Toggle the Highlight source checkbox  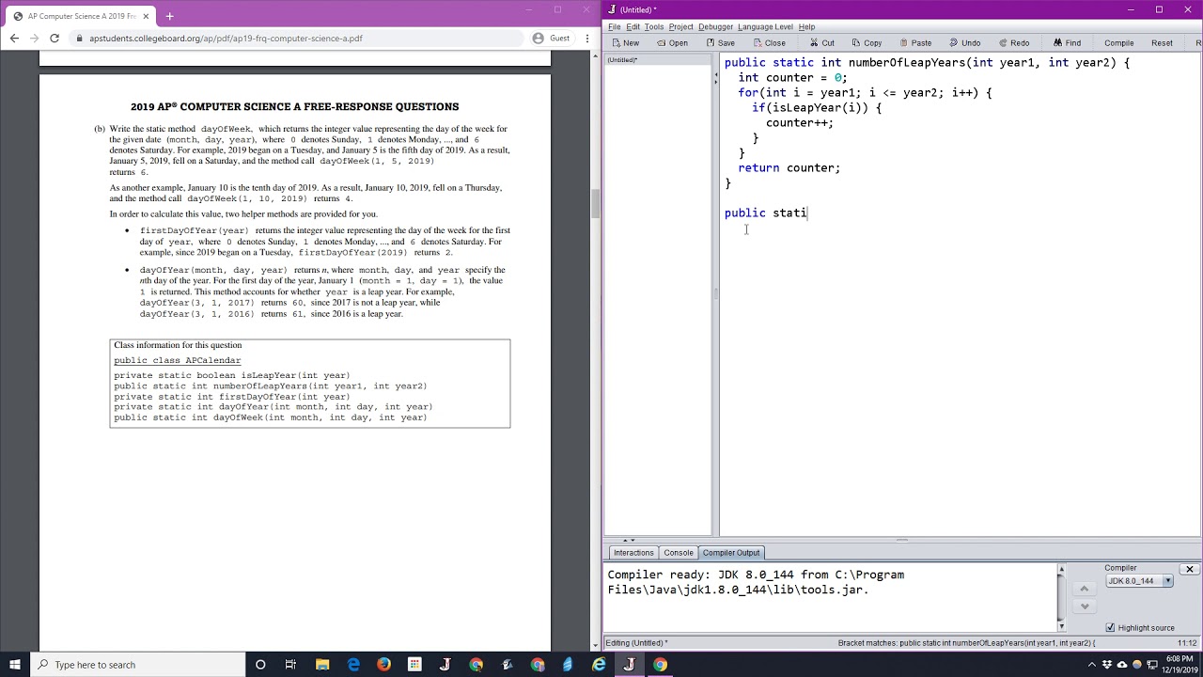(x=1110, y=627)
